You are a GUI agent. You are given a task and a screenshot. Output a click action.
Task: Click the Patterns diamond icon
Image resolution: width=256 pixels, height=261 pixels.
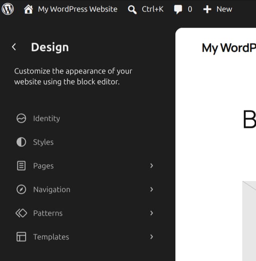[21, 213]
